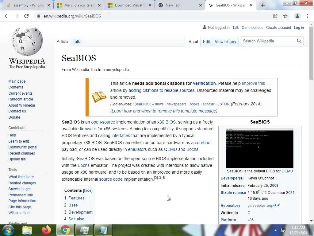The height and width of the screenshot is (236, 314).
Task: Click the Create account link
Action: (278, 27)
